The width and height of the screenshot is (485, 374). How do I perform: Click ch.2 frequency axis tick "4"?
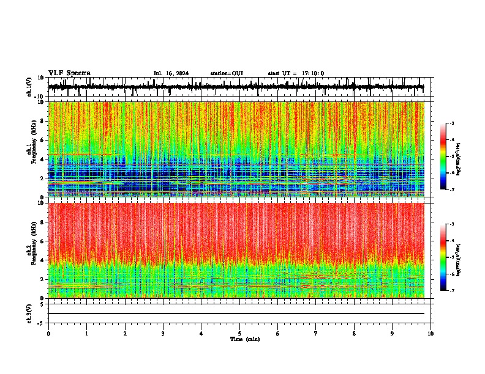pos(42,260)
